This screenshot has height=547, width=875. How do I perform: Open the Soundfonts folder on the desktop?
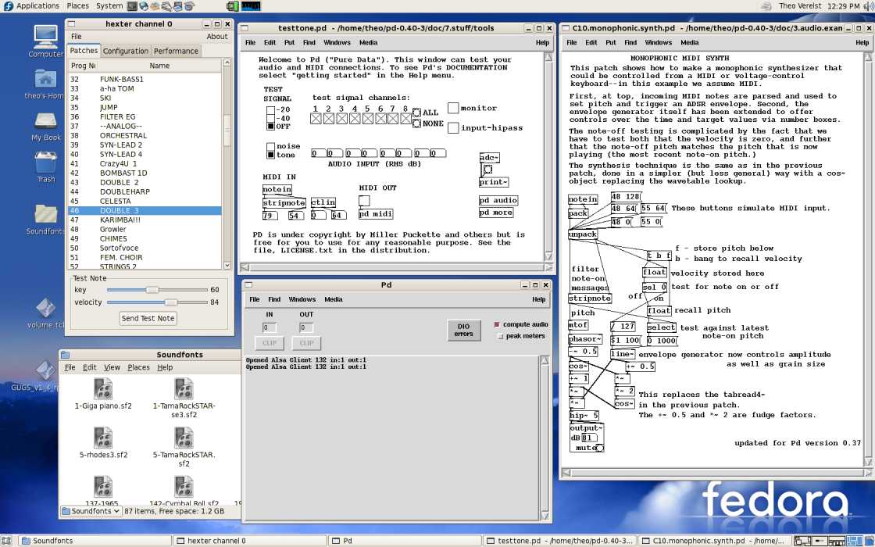click(46, 214)
